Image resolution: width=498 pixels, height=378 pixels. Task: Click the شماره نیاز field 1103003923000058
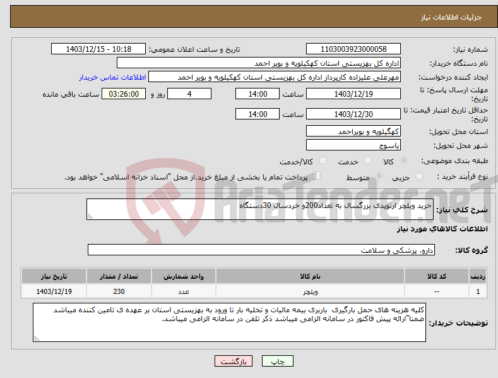(x=353, y=49)
